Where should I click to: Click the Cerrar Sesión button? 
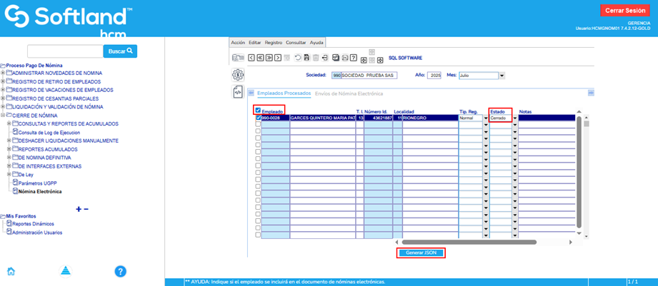[624, 10]
